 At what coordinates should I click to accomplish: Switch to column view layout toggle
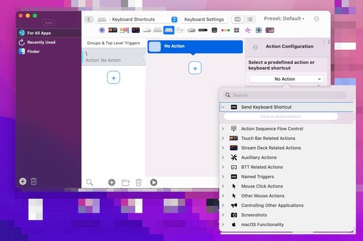click(237, 19)
